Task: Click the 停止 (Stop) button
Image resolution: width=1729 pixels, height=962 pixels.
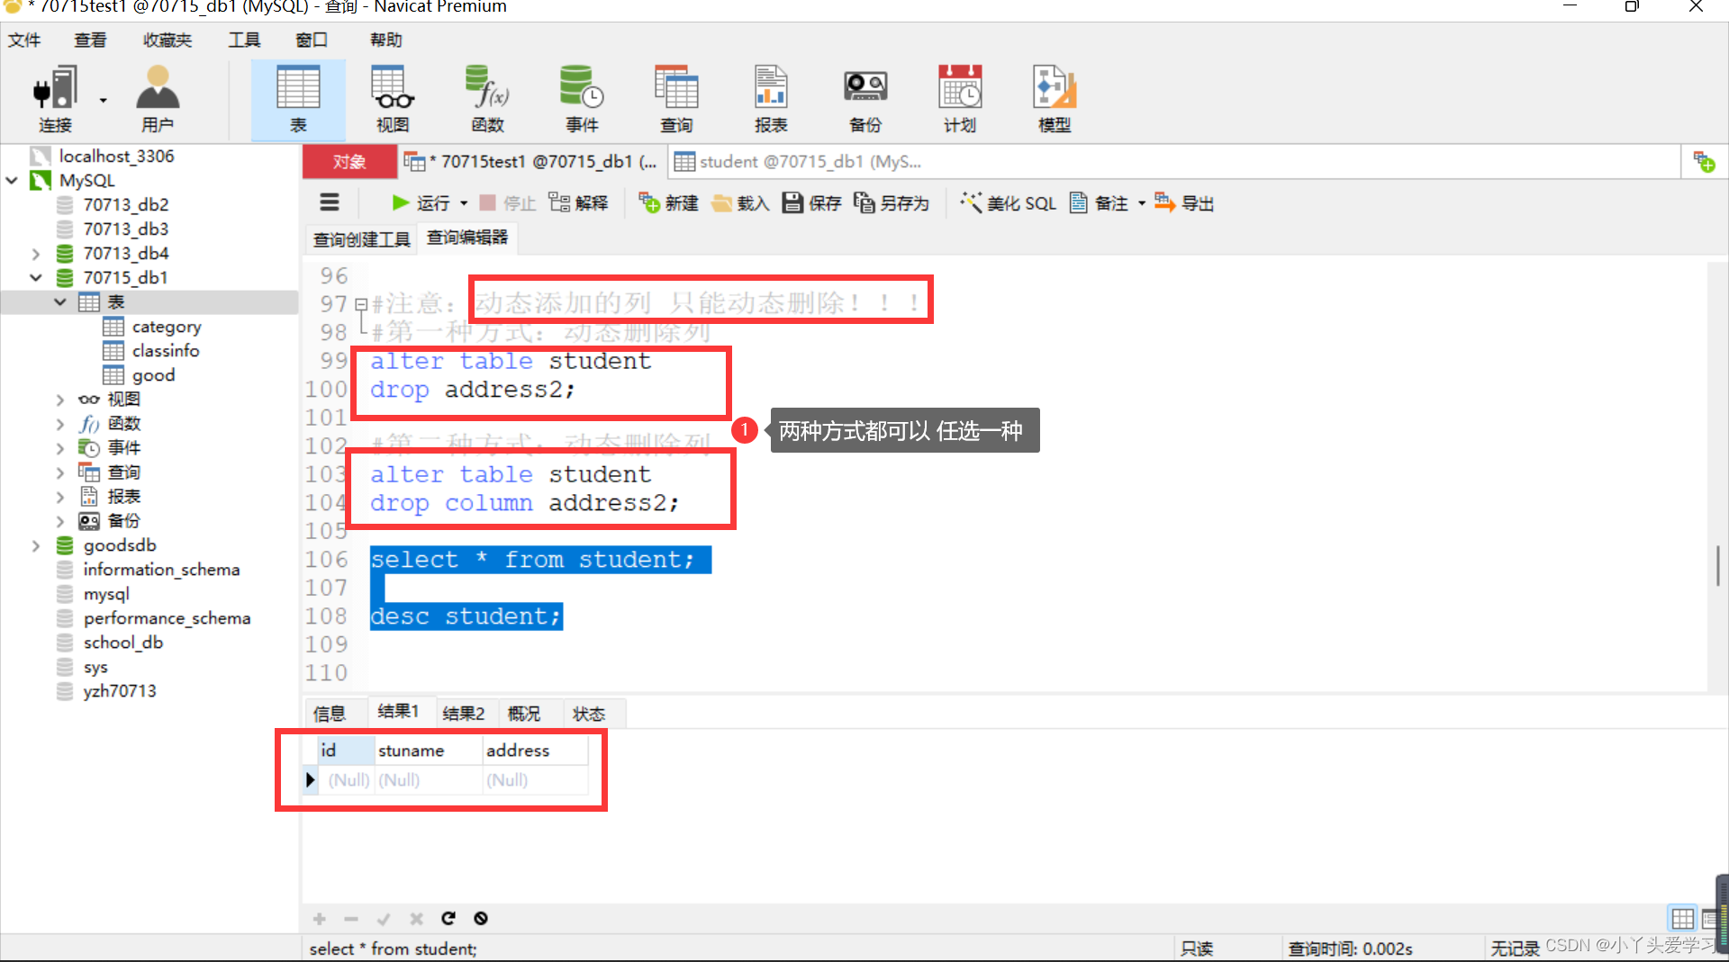Action: click(508, 203)
